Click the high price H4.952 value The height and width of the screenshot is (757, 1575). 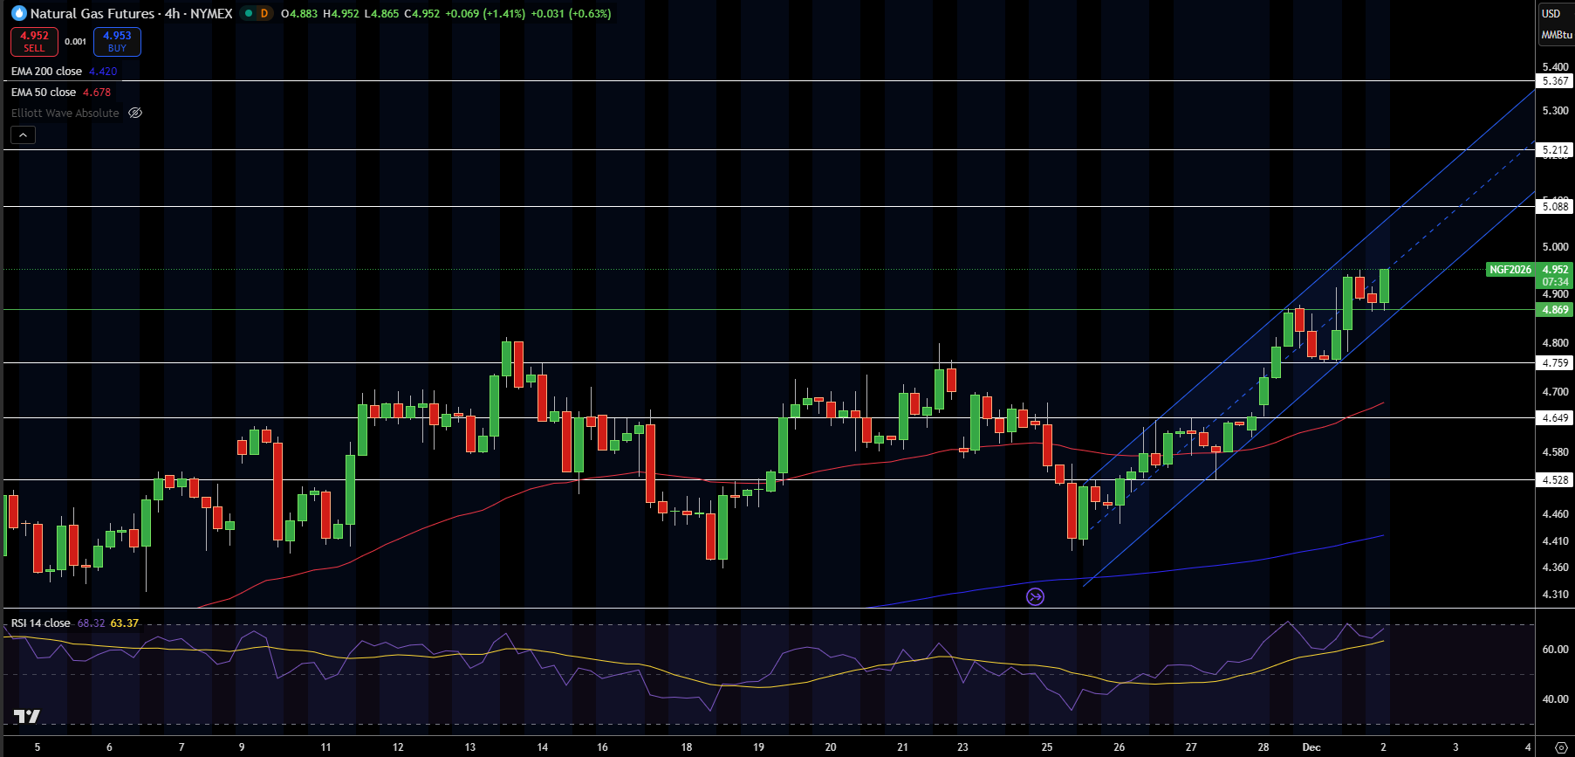pos(341,13)
